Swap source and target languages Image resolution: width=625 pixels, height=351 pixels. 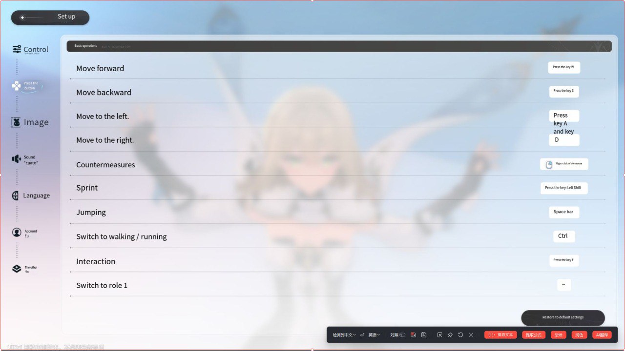click(x=362, y=335)
